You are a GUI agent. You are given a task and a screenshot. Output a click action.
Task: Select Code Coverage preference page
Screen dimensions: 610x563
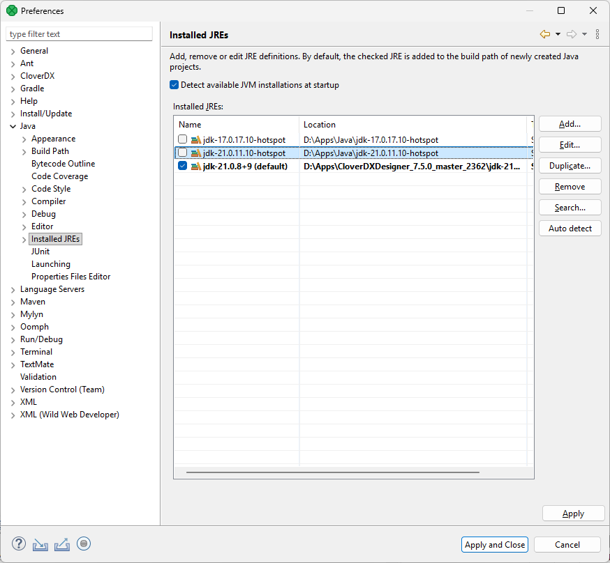click(59, 176)
